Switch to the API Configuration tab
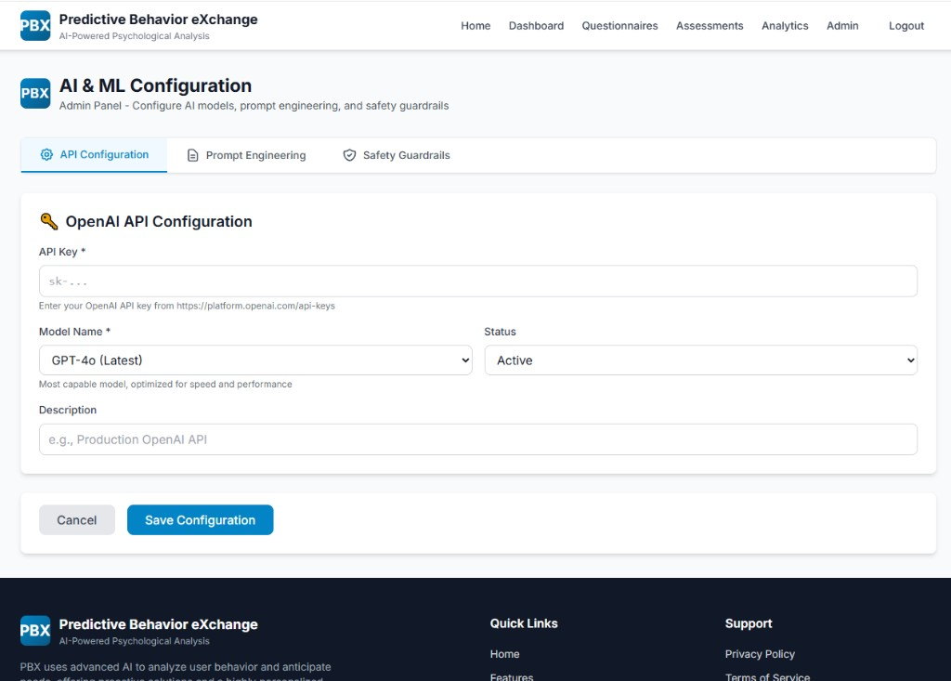The height and width of the screenshot is (681, 951). click(94, 155)
